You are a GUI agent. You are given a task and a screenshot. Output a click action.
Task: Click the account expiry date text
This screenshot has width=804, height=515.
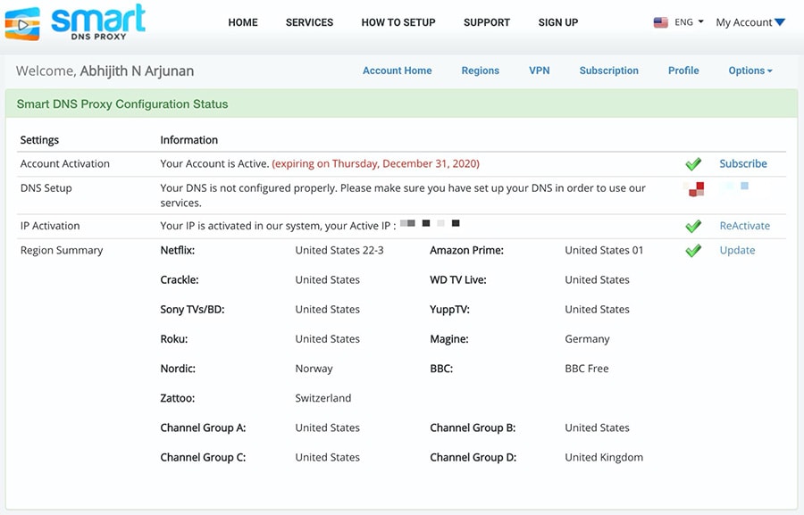click(376, 164)
